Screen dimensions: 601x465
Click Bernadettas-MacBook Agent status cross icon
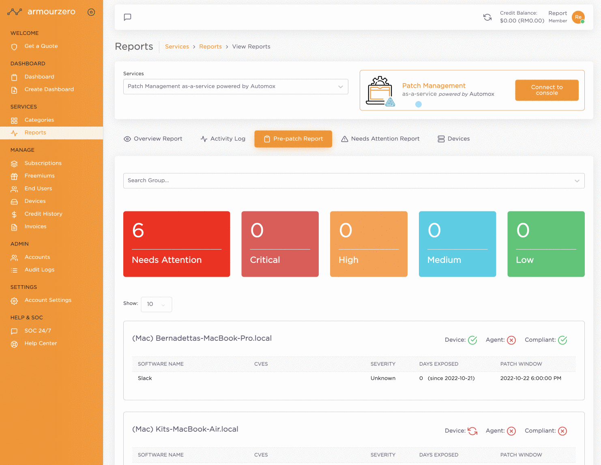coord(511,340)
